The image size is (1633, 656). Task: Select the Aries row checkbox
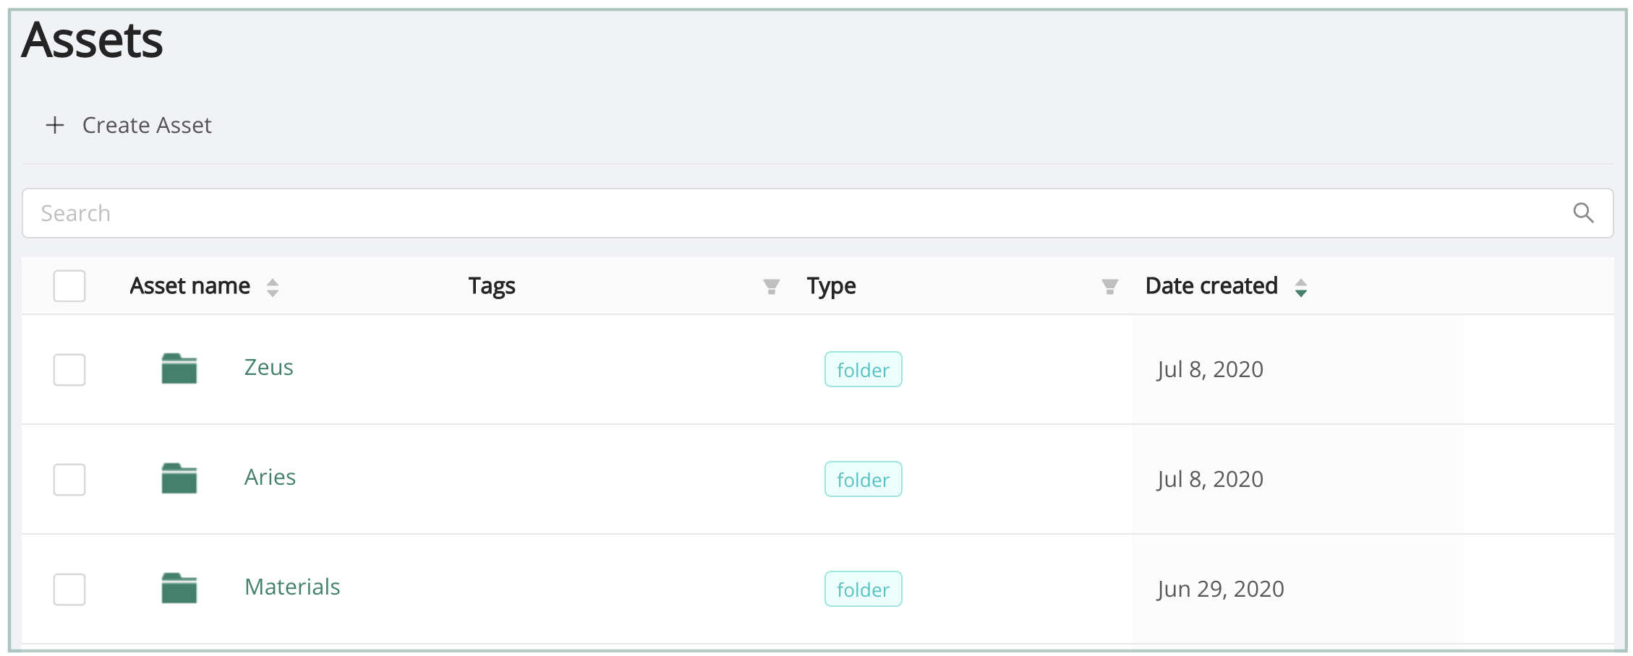point(69,480)
